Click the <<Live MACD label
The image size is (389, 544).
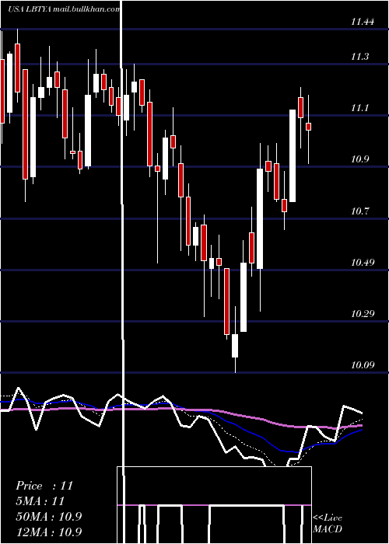tap(328, 523)
